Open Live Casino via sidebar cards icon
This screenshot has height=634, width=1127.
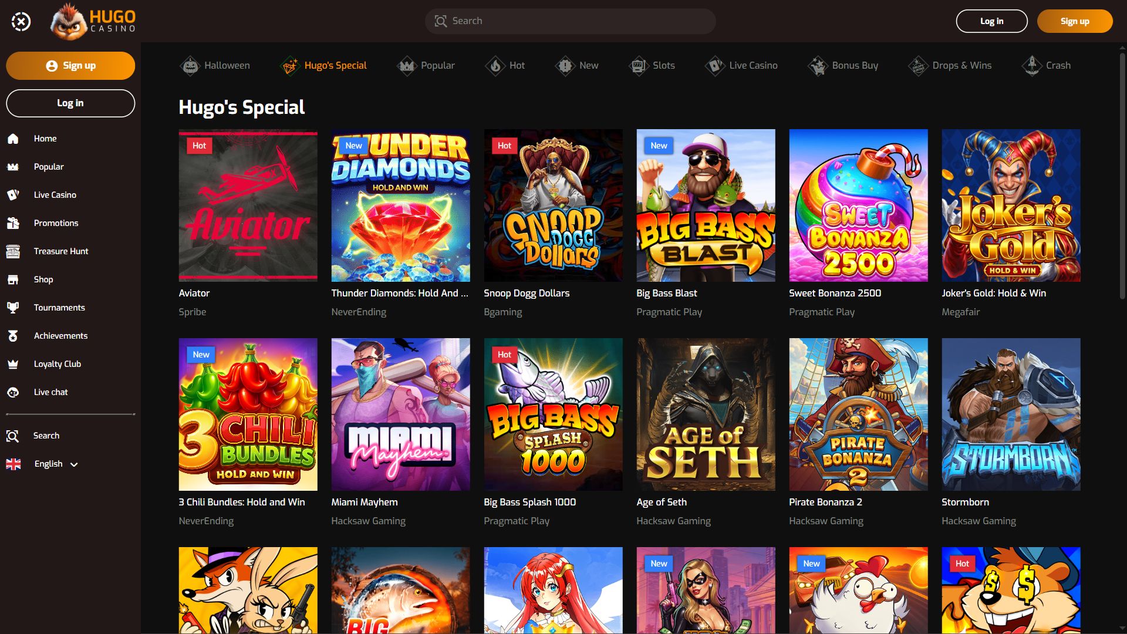[x=13, y=195]
